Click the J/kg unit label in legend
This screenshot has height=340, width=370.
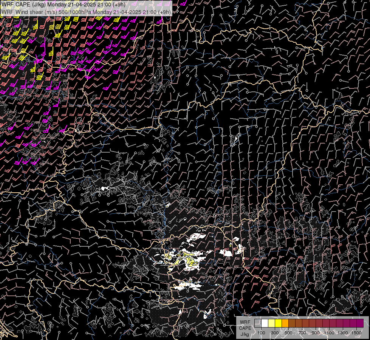click(x=245, y=334)
